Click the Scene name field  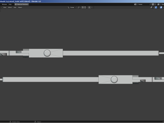[143, 4]
